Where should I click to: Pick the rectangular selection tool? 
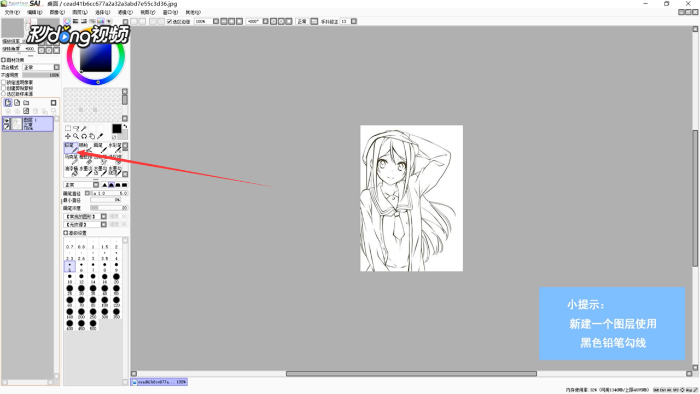[68, 128]
